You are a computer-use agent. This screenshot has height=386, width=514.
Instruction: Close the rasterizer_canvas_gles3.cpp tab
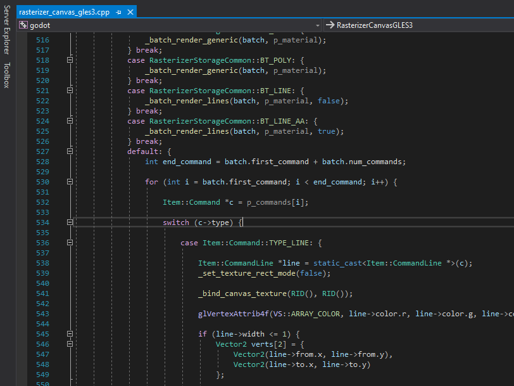coord(130,11)
